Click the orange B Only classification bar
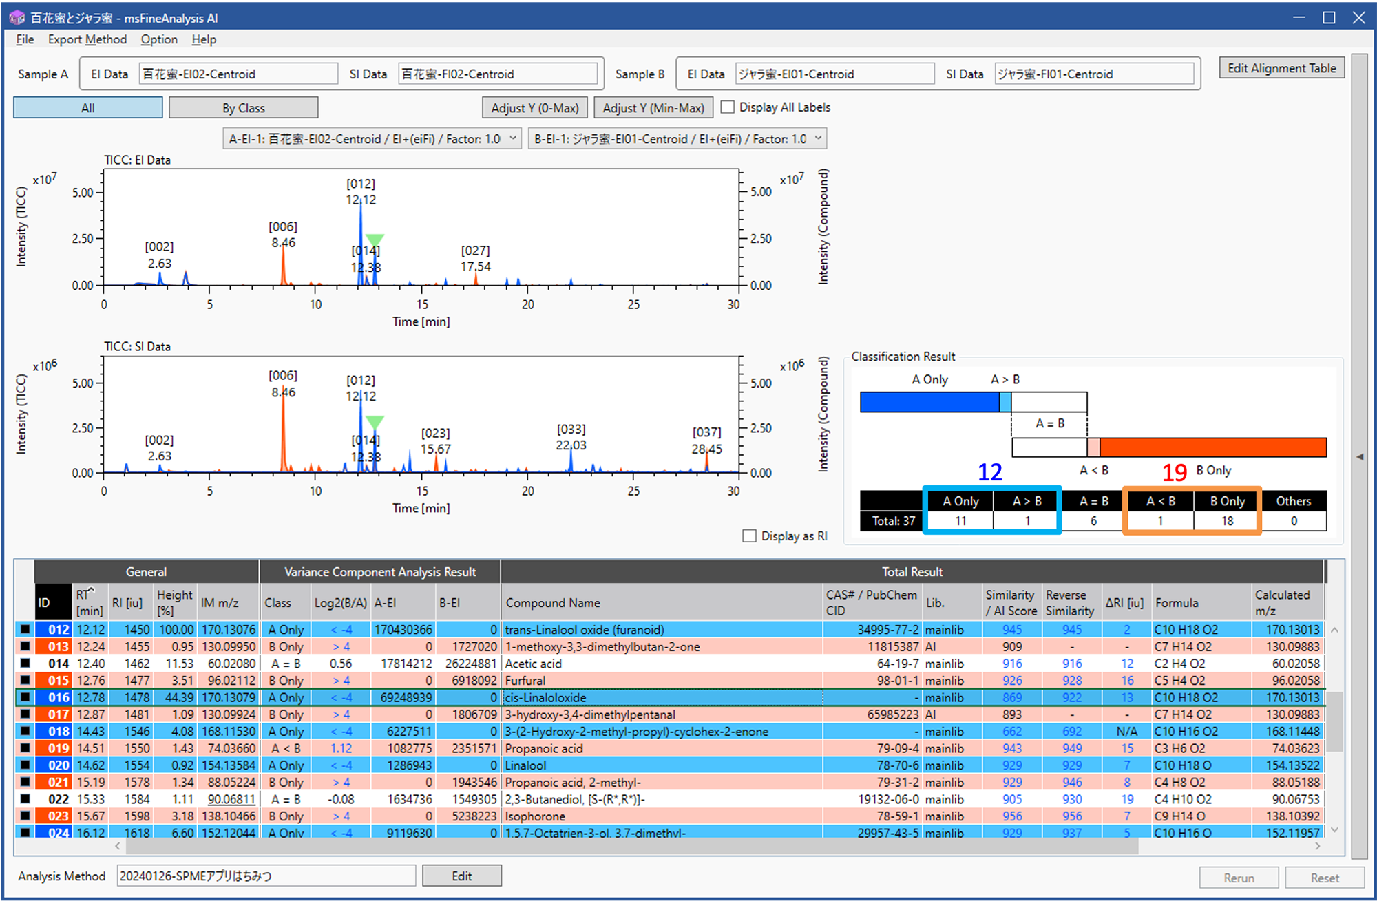This screenshot has height=901, width=1377. [1212, 447]
